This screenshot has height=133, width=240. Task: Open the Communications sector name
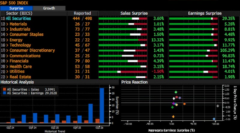point(25,56)
